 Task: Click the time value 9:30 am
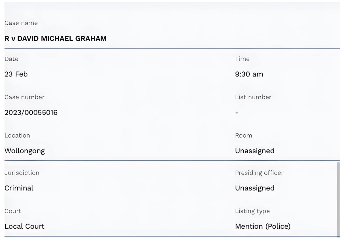point(249,74)
